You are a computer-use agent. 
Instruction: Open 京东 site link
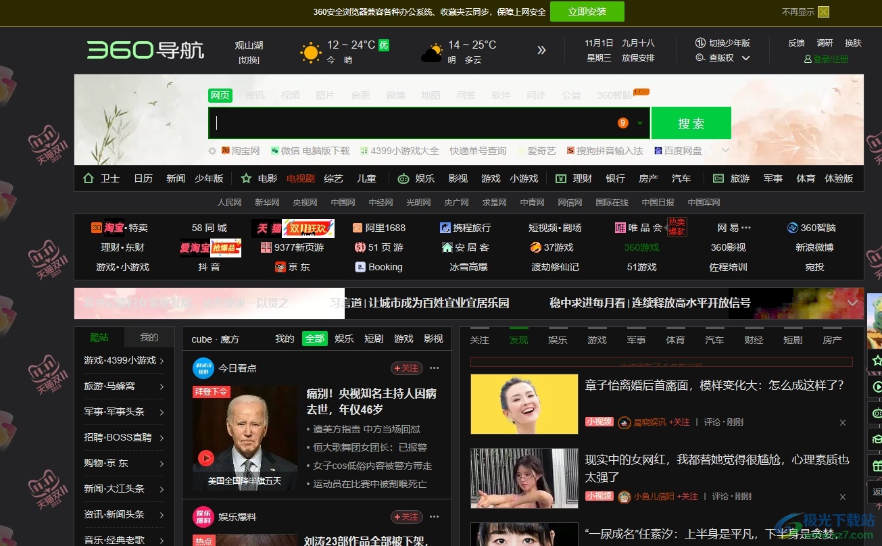click(292, 267)
